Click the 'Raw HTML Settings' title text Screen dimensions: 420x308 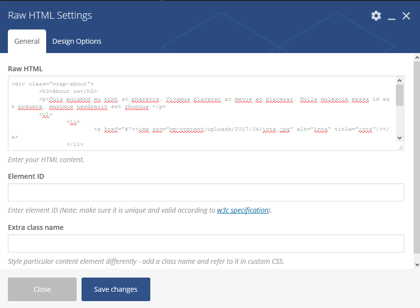coord(50,16)
